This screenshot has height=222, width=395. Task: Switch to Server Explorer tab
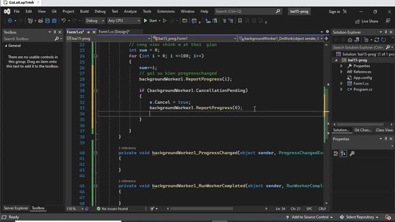pos(16,208)
